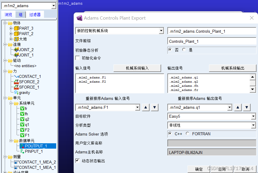Select the SFORCE_1 force icon
258x173 pixels.
(x=16, y=87)
